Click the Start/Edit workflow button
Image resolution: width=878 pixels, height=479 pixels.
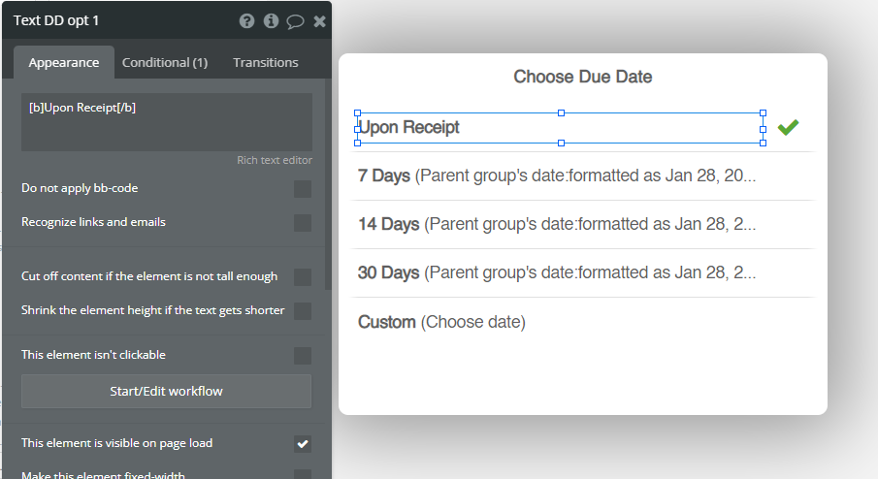(166, 392)
